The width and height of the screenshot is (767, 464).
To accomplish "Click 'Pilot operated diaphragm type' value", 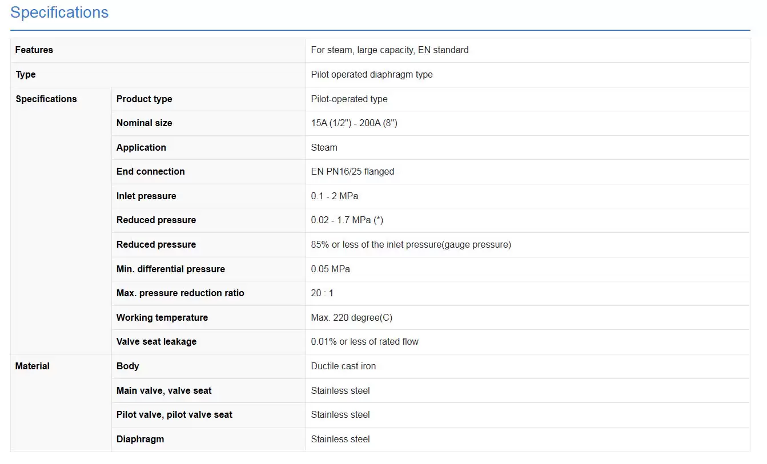I will (x=372, y=75).
